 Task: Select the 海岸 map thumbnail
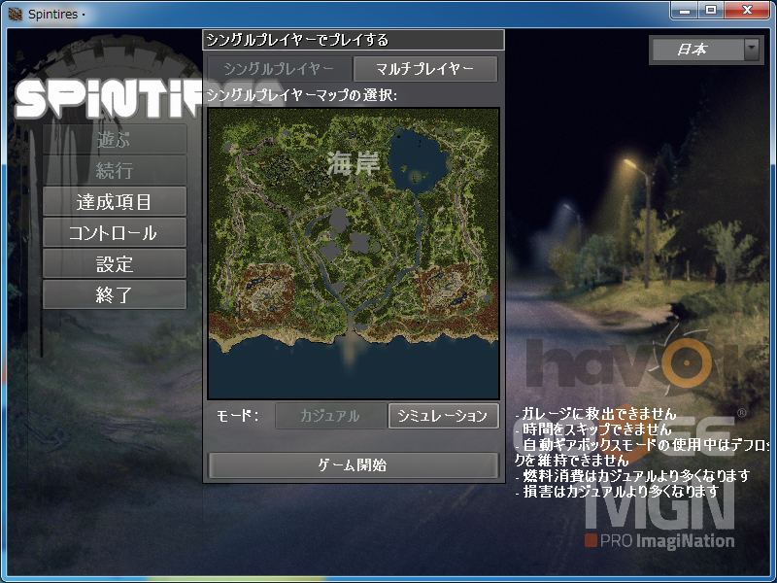click(354, 254)
